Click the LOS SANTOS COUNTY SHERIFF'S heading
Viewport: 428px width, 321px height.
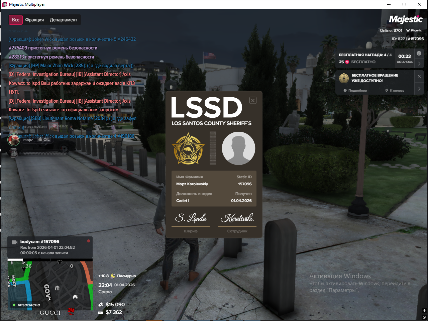pyautogui.click(x=212, y=123)
